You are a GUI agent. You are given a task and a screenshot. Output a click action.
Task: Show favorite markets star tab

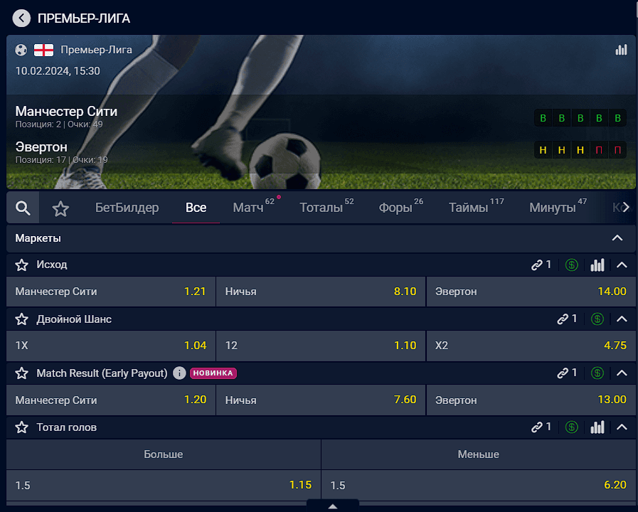[60, 208]
